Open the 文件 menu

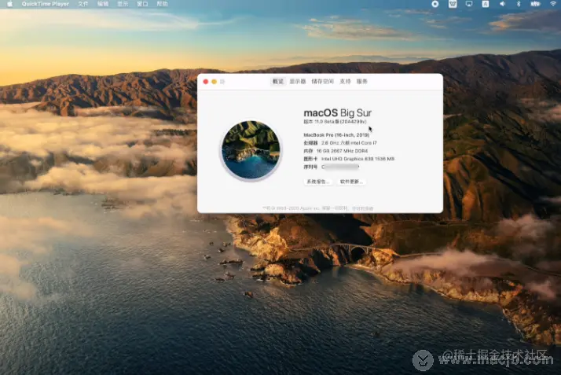83,4
